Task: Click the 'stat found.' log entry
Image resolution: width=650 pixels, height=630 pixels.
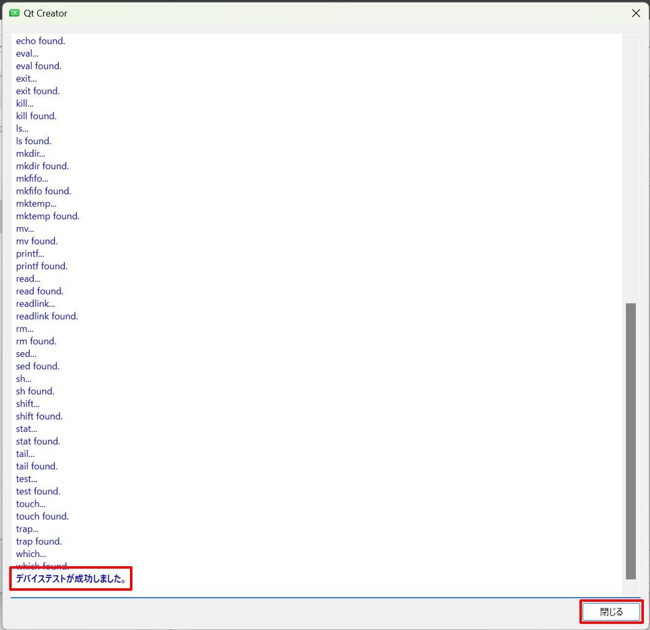Action: (x=38, y=442)
